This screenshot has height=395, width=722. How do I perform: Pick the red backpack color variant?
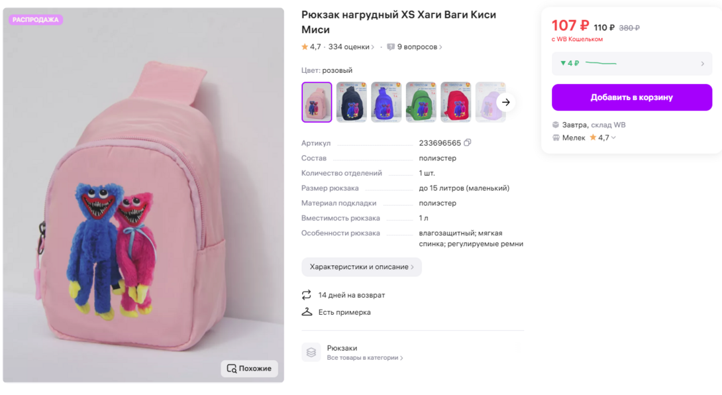pos(456,102)
